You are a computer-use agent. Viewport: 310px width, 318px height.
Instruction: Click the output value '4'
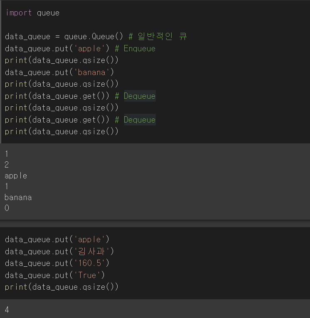pos(7,310)
